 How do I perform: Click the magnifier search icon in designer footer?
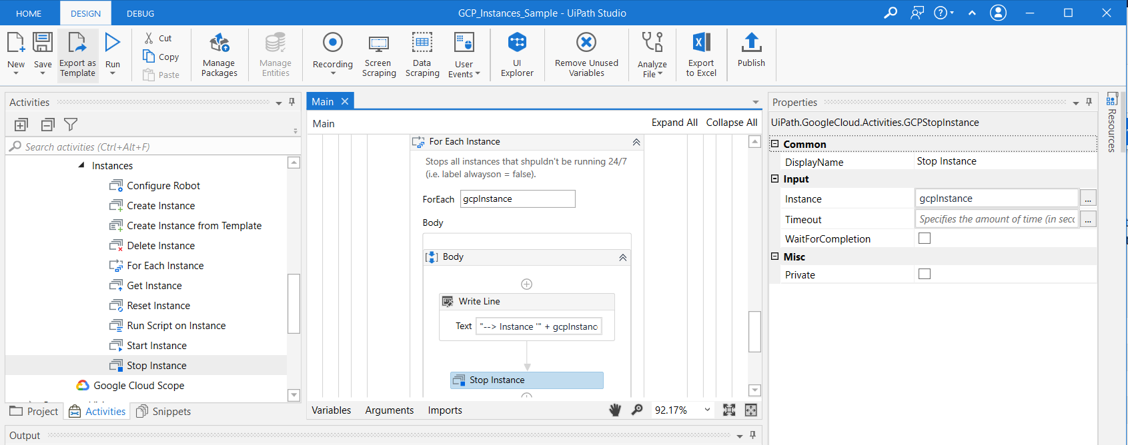pos(637,410)
